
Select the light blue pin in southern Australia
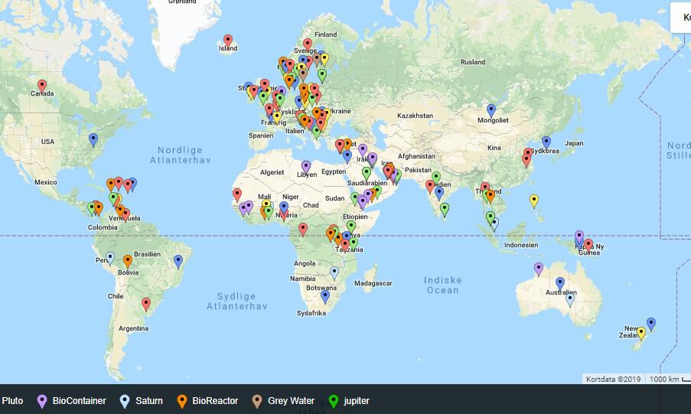pyautogui.click(x=570, y=300)
